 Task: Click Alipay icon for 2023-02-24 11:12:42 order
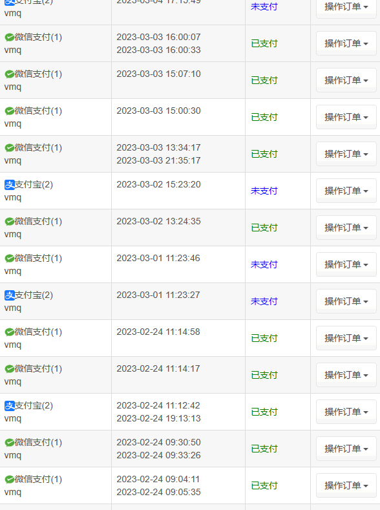[10, 406]
